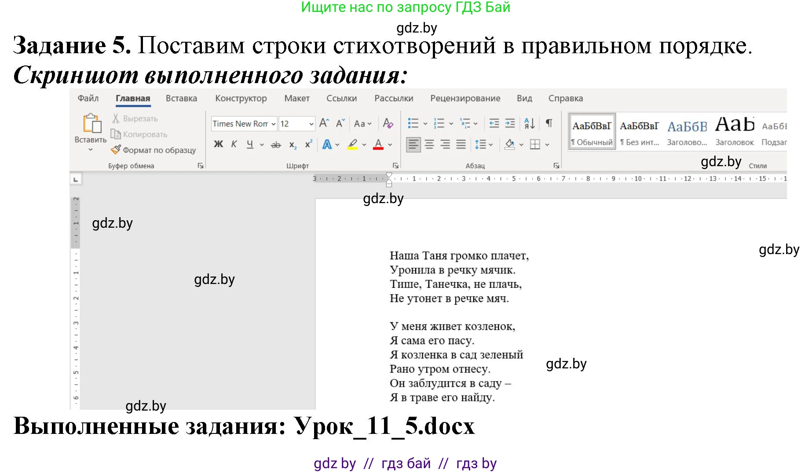Open the Шрифт dialog launcher arrow

(x=396, y=166)
